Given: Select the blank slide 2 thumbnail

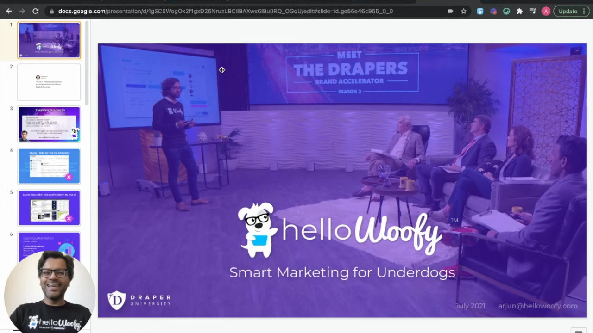Looking at the screenshot, I should pos(49,82).
